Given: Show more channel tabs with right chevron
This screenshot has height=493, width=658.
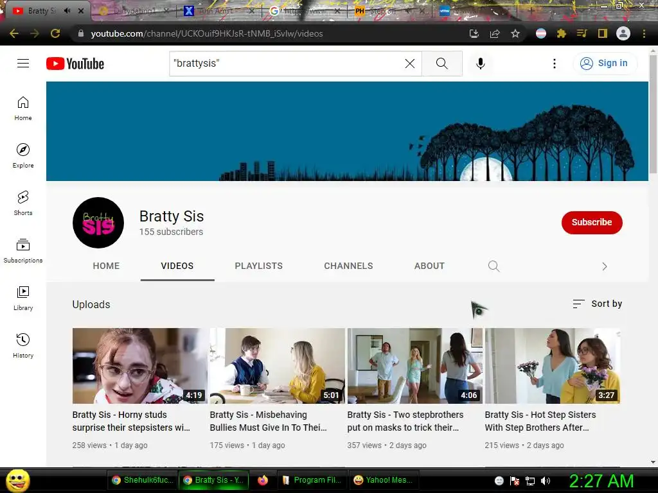Looking at the screenshot, I should pyautogui.click(x=604, y=266).
